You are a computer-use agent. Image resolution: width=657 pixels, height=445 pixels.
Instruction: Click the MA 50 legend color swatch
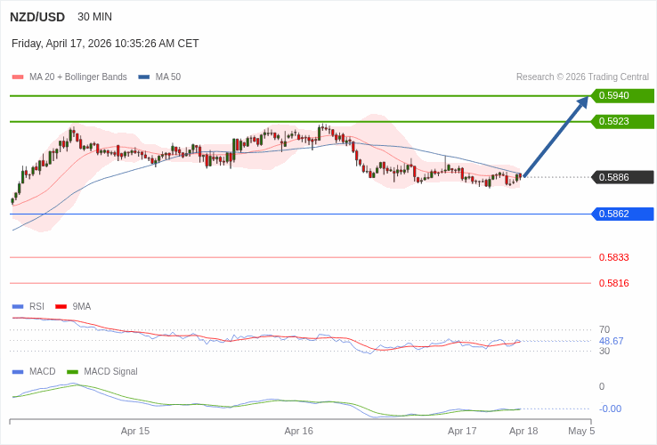tap(143, 77)
